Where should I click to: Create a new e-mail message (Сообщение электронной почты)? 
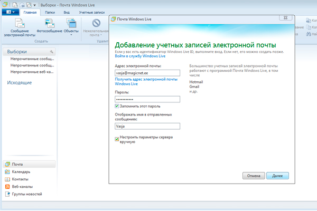(20, 27)
